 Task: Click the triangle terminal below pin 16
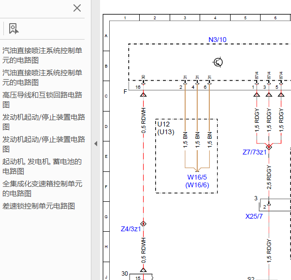[x=143, y=95]
